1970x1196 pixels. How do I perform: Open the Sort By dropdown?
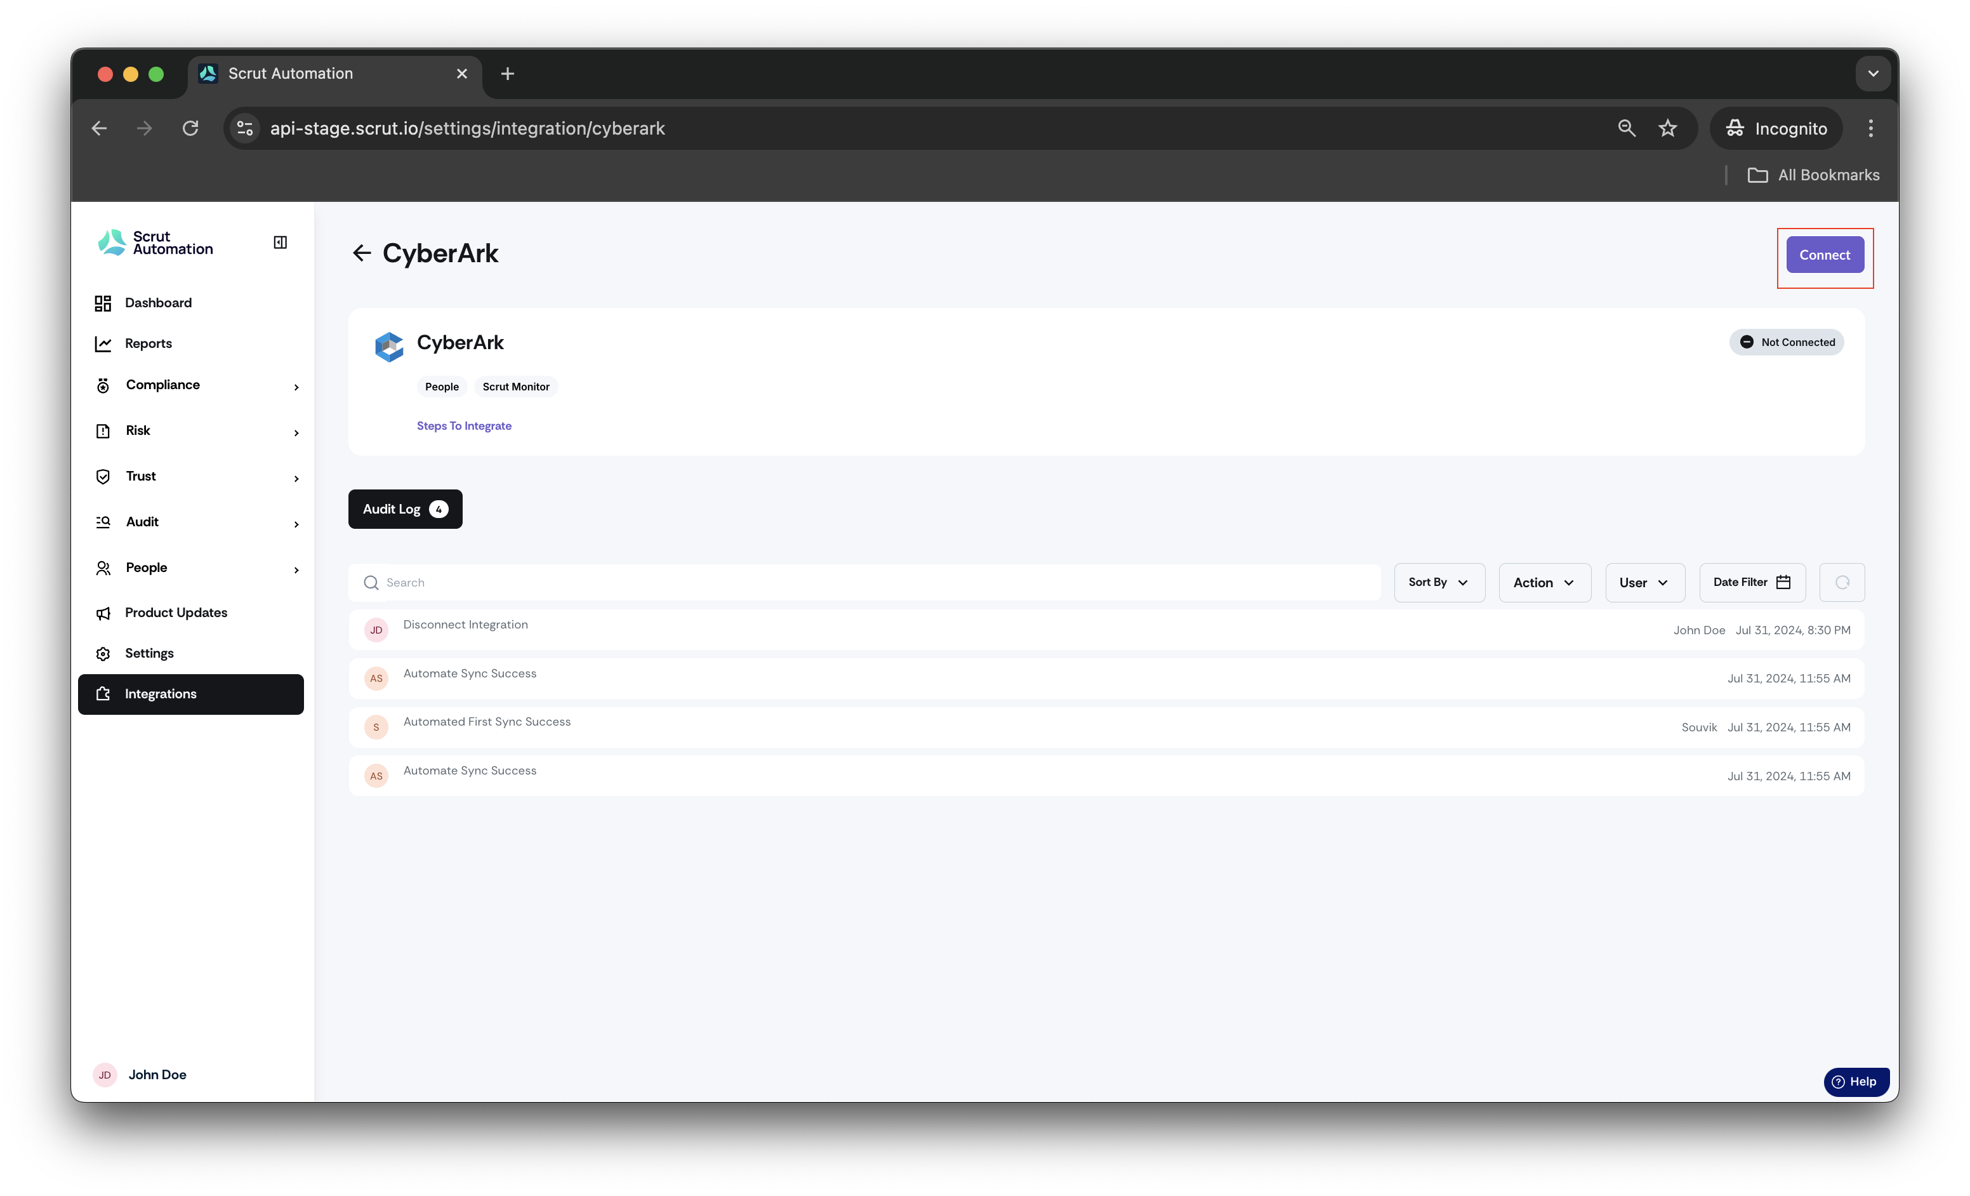[x=1439, y=582]
